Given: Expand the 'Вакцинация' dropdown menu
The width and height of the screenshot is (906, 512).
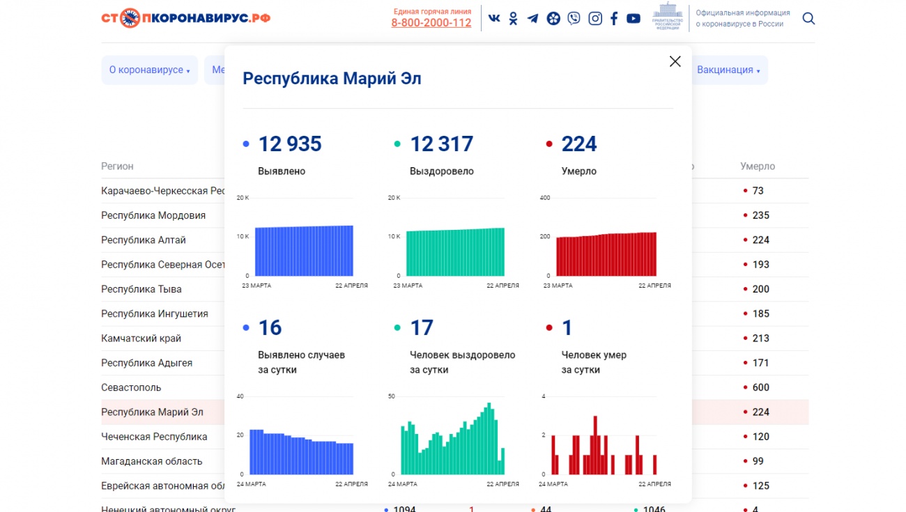Looking at the screenshot, I should point(728,70).
